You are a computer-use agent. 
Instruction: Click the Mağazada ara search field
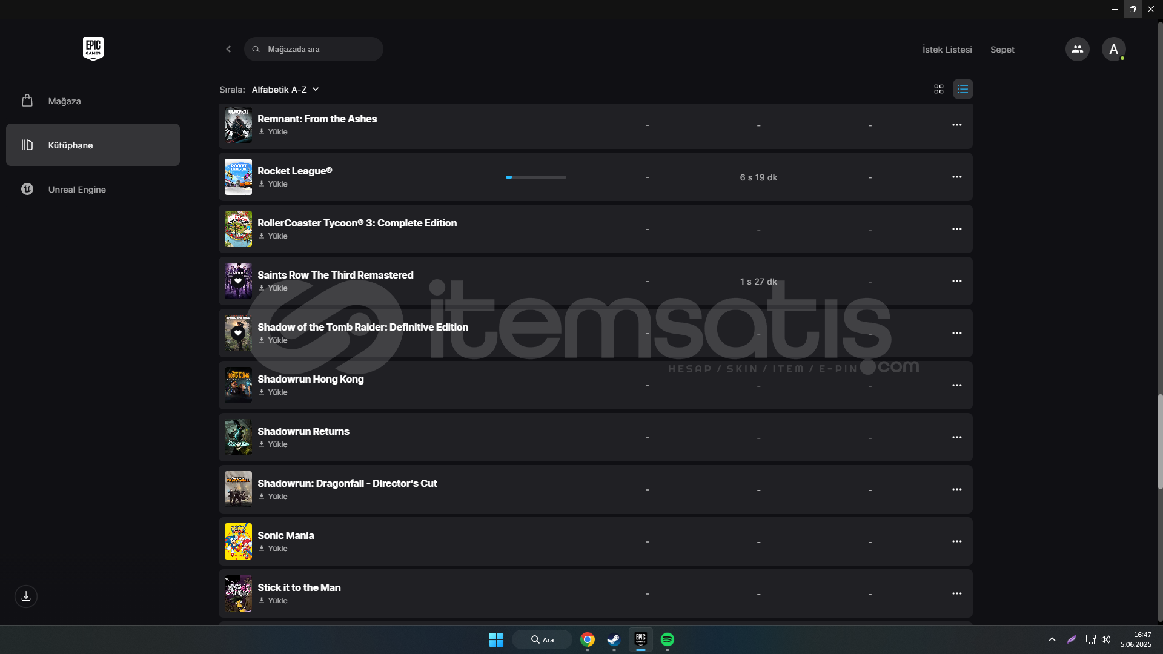314,49
